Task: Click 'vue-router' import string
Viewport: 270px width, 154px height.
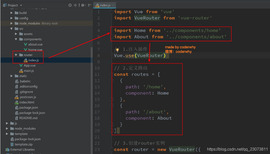Action: pyautogui.click(x=195, y=18)
